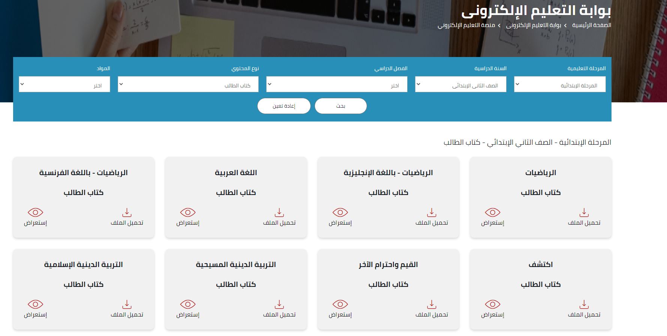Download القيم واحترام الآخر book file
The width and height of the screenshot is (667, 336).
coord(432,304)
